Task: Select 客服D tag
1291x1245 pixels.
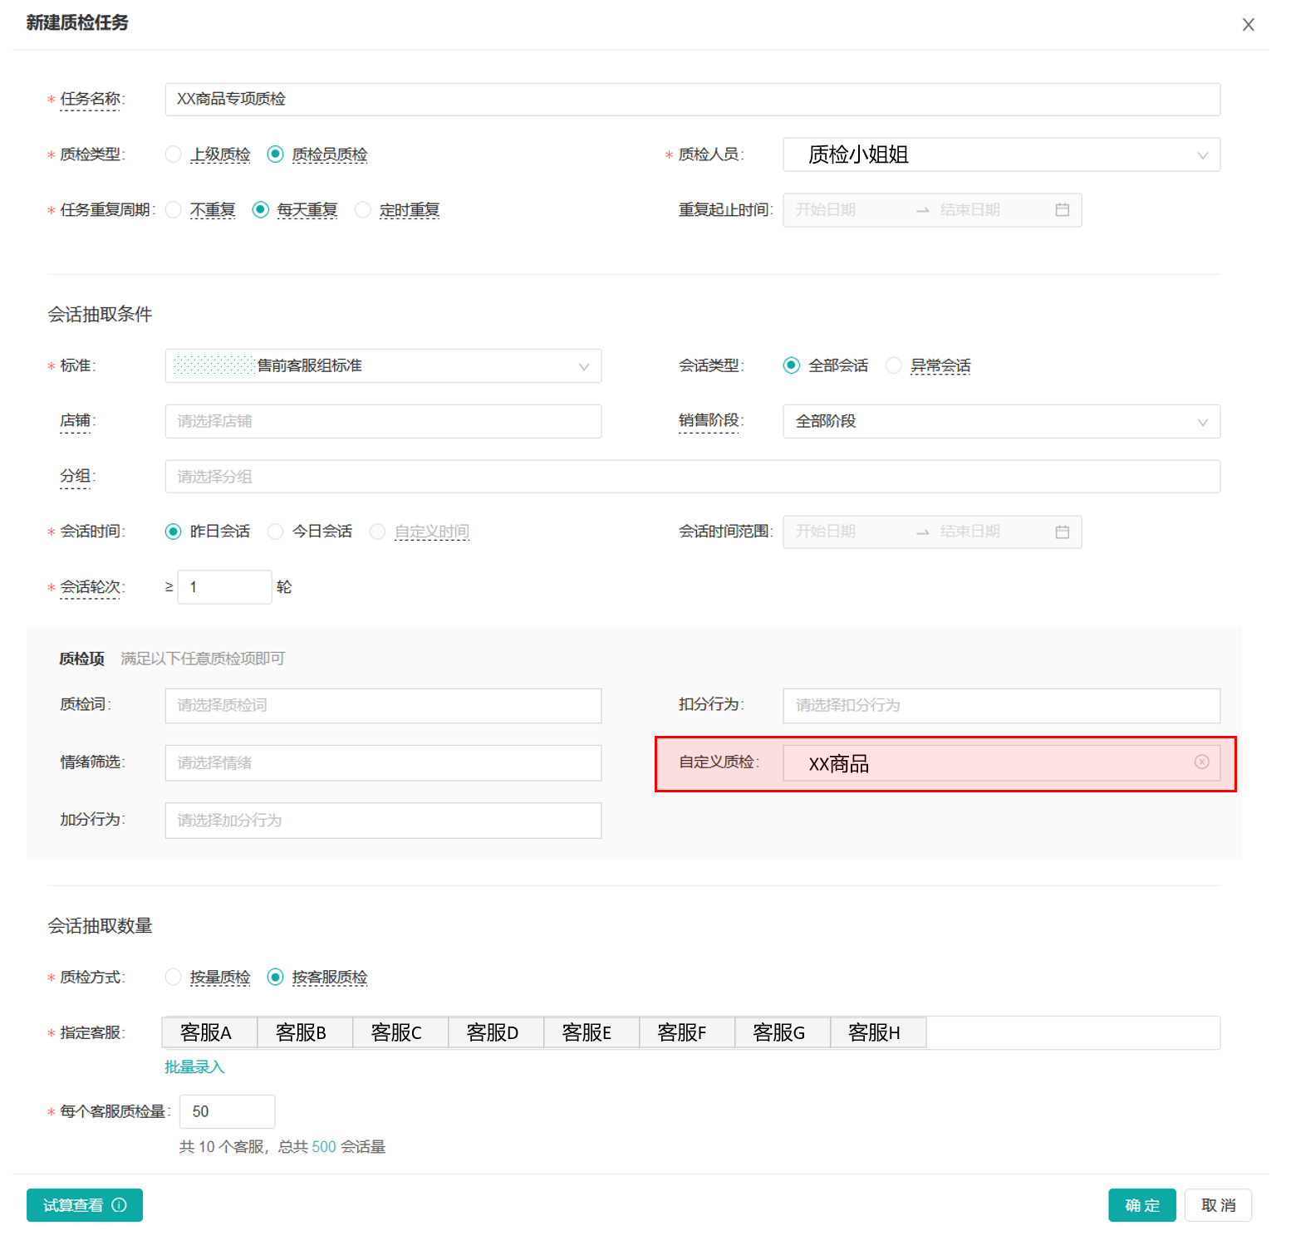Action: pyautogui.click(x=496, y=1032)
